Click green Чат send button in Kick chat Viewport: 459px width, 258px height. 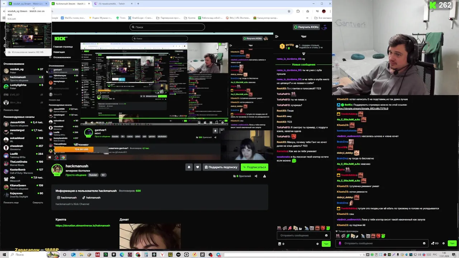[x=326, y=244]
